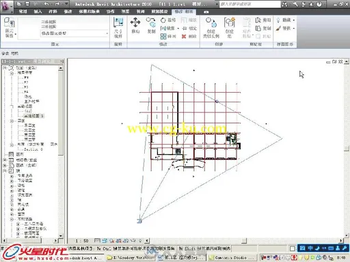Screen dimensions: 350x262
Task: Select floor plan F4 in project browser
Action: (26, 92)
